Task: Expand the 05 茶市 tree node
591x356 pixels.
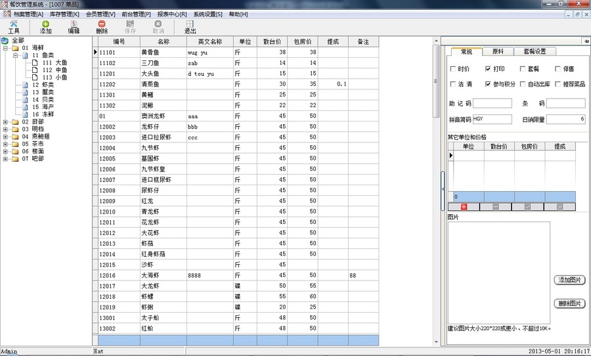Action: [x=5, y=144]
